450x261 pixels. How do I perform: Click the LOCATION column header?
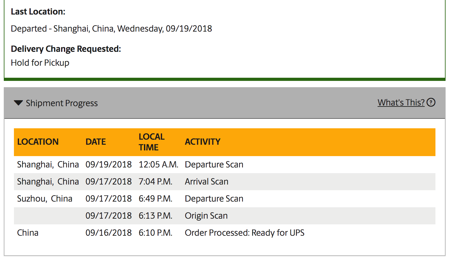38,142
